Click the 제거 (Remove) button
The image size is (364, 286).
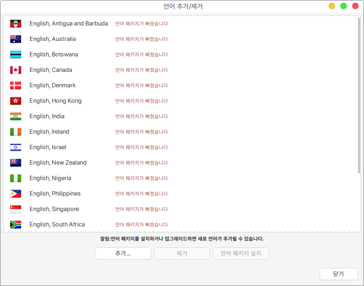[182, 254]
